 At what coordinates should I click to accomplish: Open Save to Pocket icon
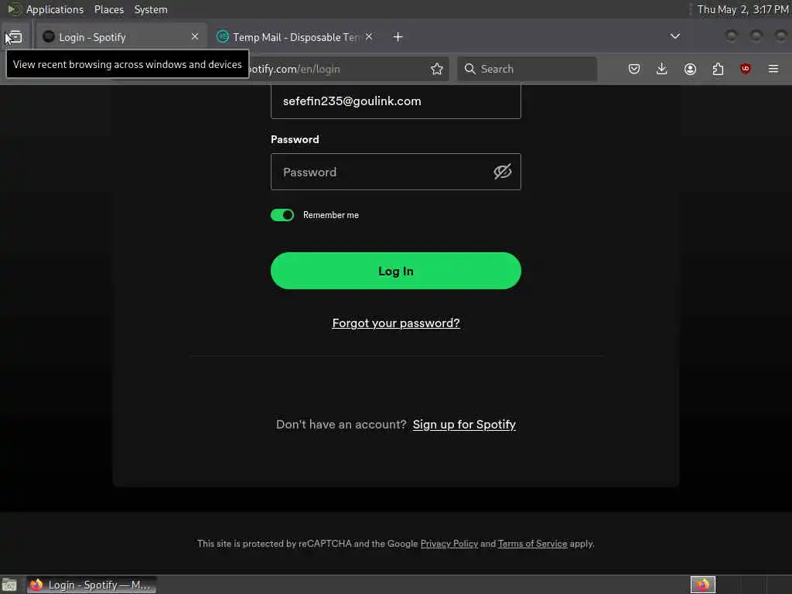[x=634, y=69]
